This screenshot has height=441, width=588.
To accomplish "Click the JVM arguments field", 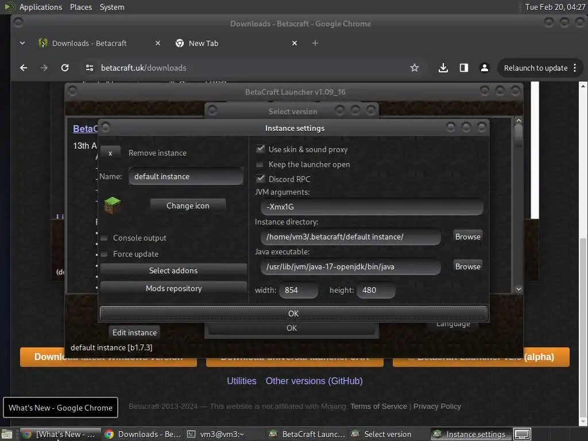I will pyautogui.click(x=372, y=207).
